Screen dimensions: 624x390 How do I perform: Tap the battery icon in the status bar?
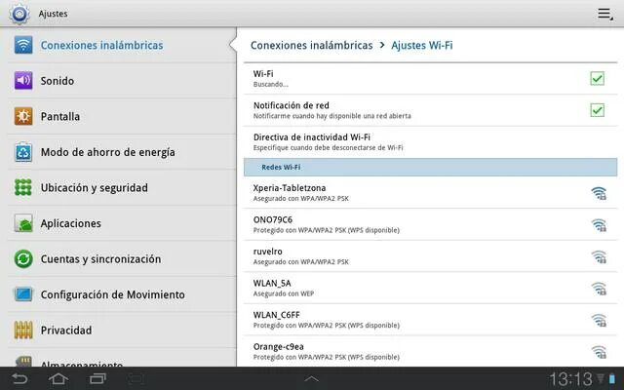(x=612, y=379)
